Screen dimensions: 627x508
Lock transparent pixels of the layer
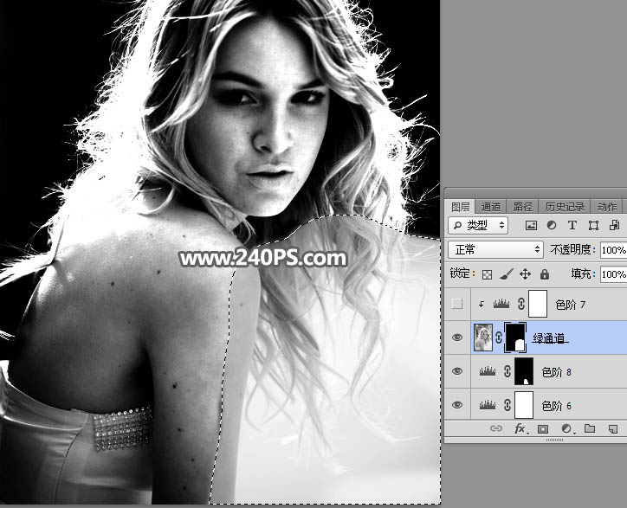[487, 274]
